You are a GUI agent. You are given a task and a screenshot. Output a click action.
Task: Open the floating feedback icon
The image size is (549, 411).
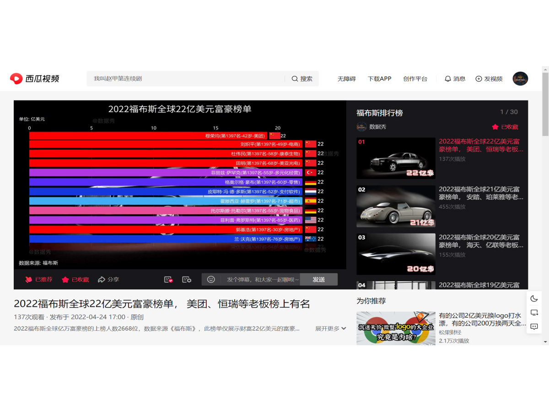pyautogui.click(x=534, y=327)
